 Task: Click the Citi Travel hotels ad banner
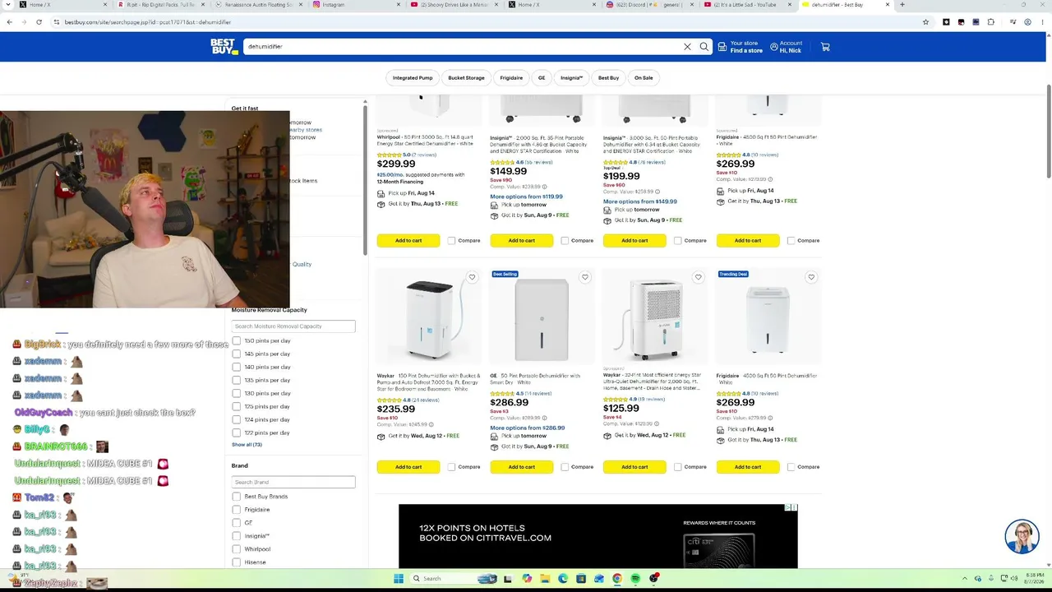(598, 536)
